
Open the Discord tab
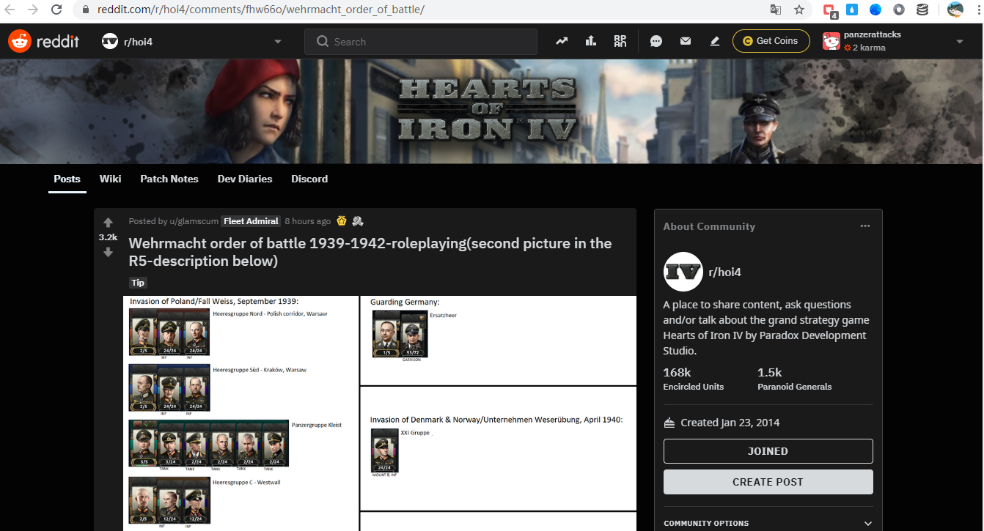(309, 179)
